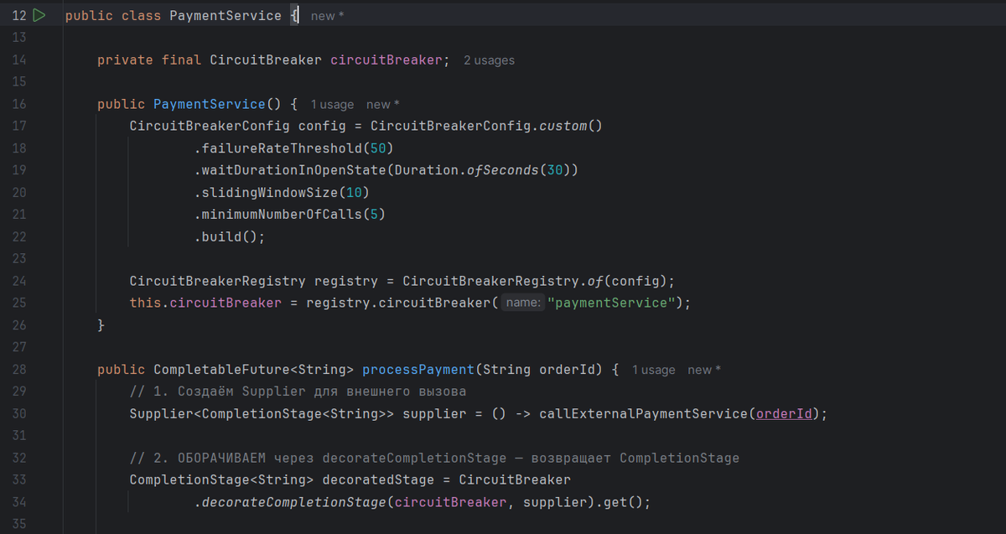Open "1 usage" hint beside processPayment method

(653, 370)
